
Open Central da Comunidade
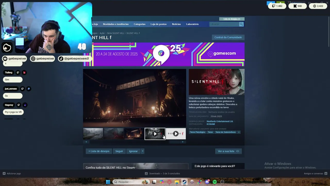pyautogui.click(x=228, y=37)
